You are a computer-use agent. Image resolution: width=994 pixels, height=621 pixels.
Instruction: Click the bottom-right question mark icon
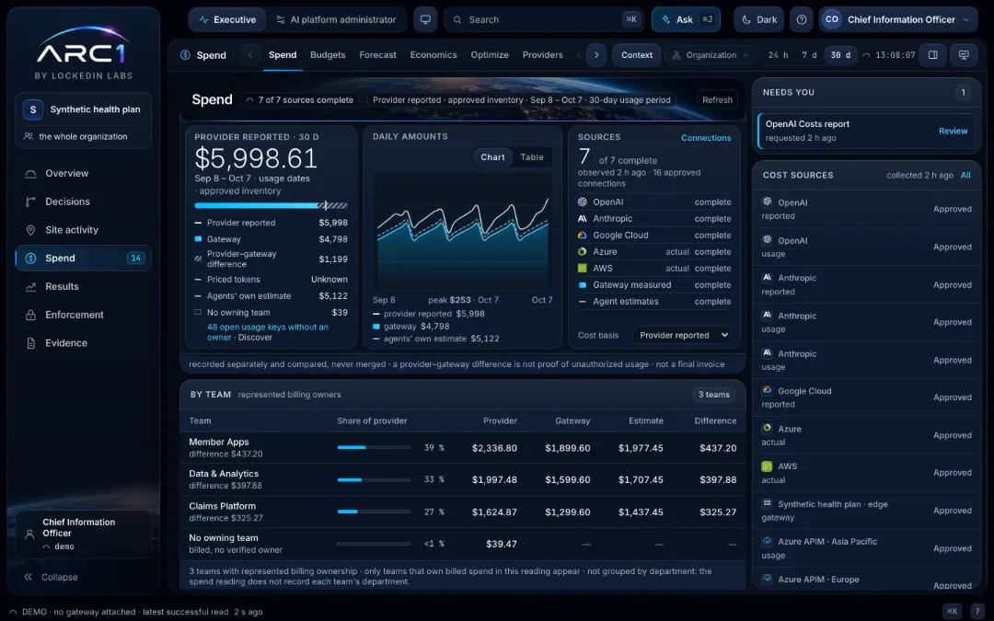(977, 611)
